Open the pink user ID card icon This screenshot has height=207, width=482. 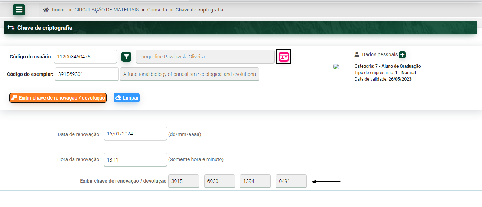(x=284, y=57)
